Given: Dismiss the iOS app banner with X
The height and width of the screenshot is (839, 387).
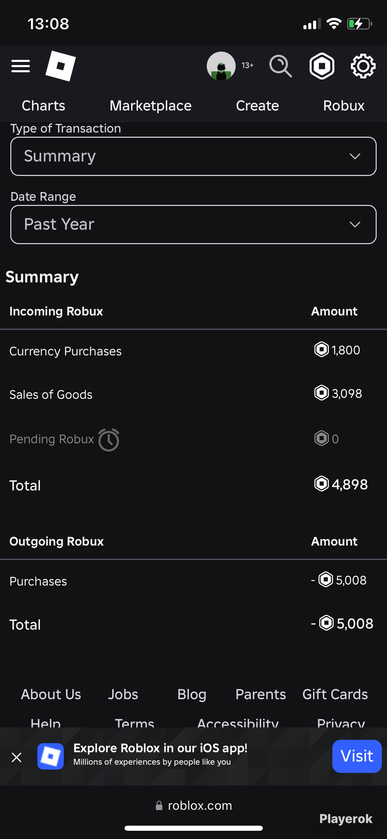Looking at the screenshot, I should click(17, 757).
